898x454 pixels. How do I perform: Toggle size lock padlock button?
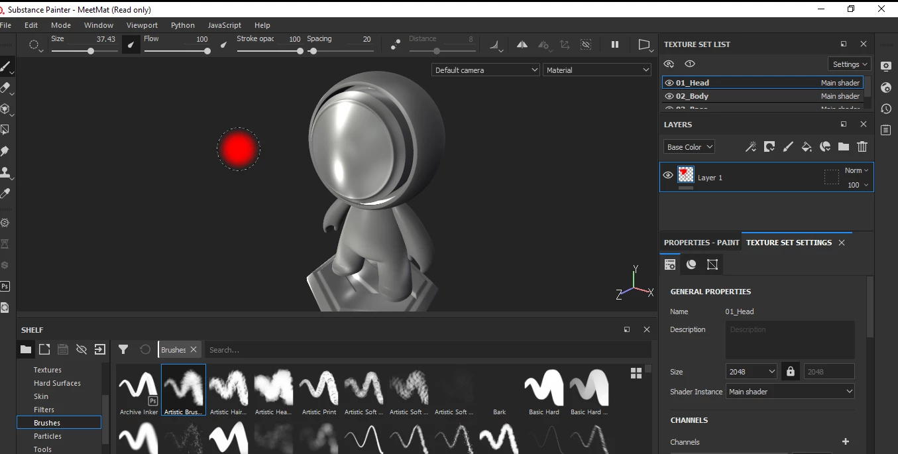790,371
